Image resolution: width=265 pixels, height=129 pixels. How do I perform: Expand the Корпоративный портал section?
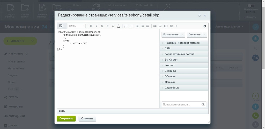pyautogui.click(x=184, y=54)
